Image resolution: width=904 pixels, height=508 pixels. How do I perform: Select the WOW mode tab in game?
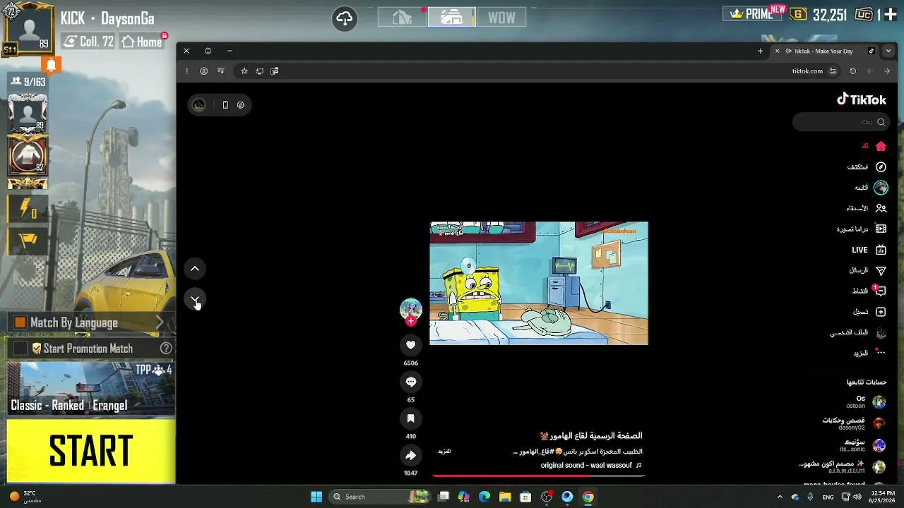click(501, 18)
